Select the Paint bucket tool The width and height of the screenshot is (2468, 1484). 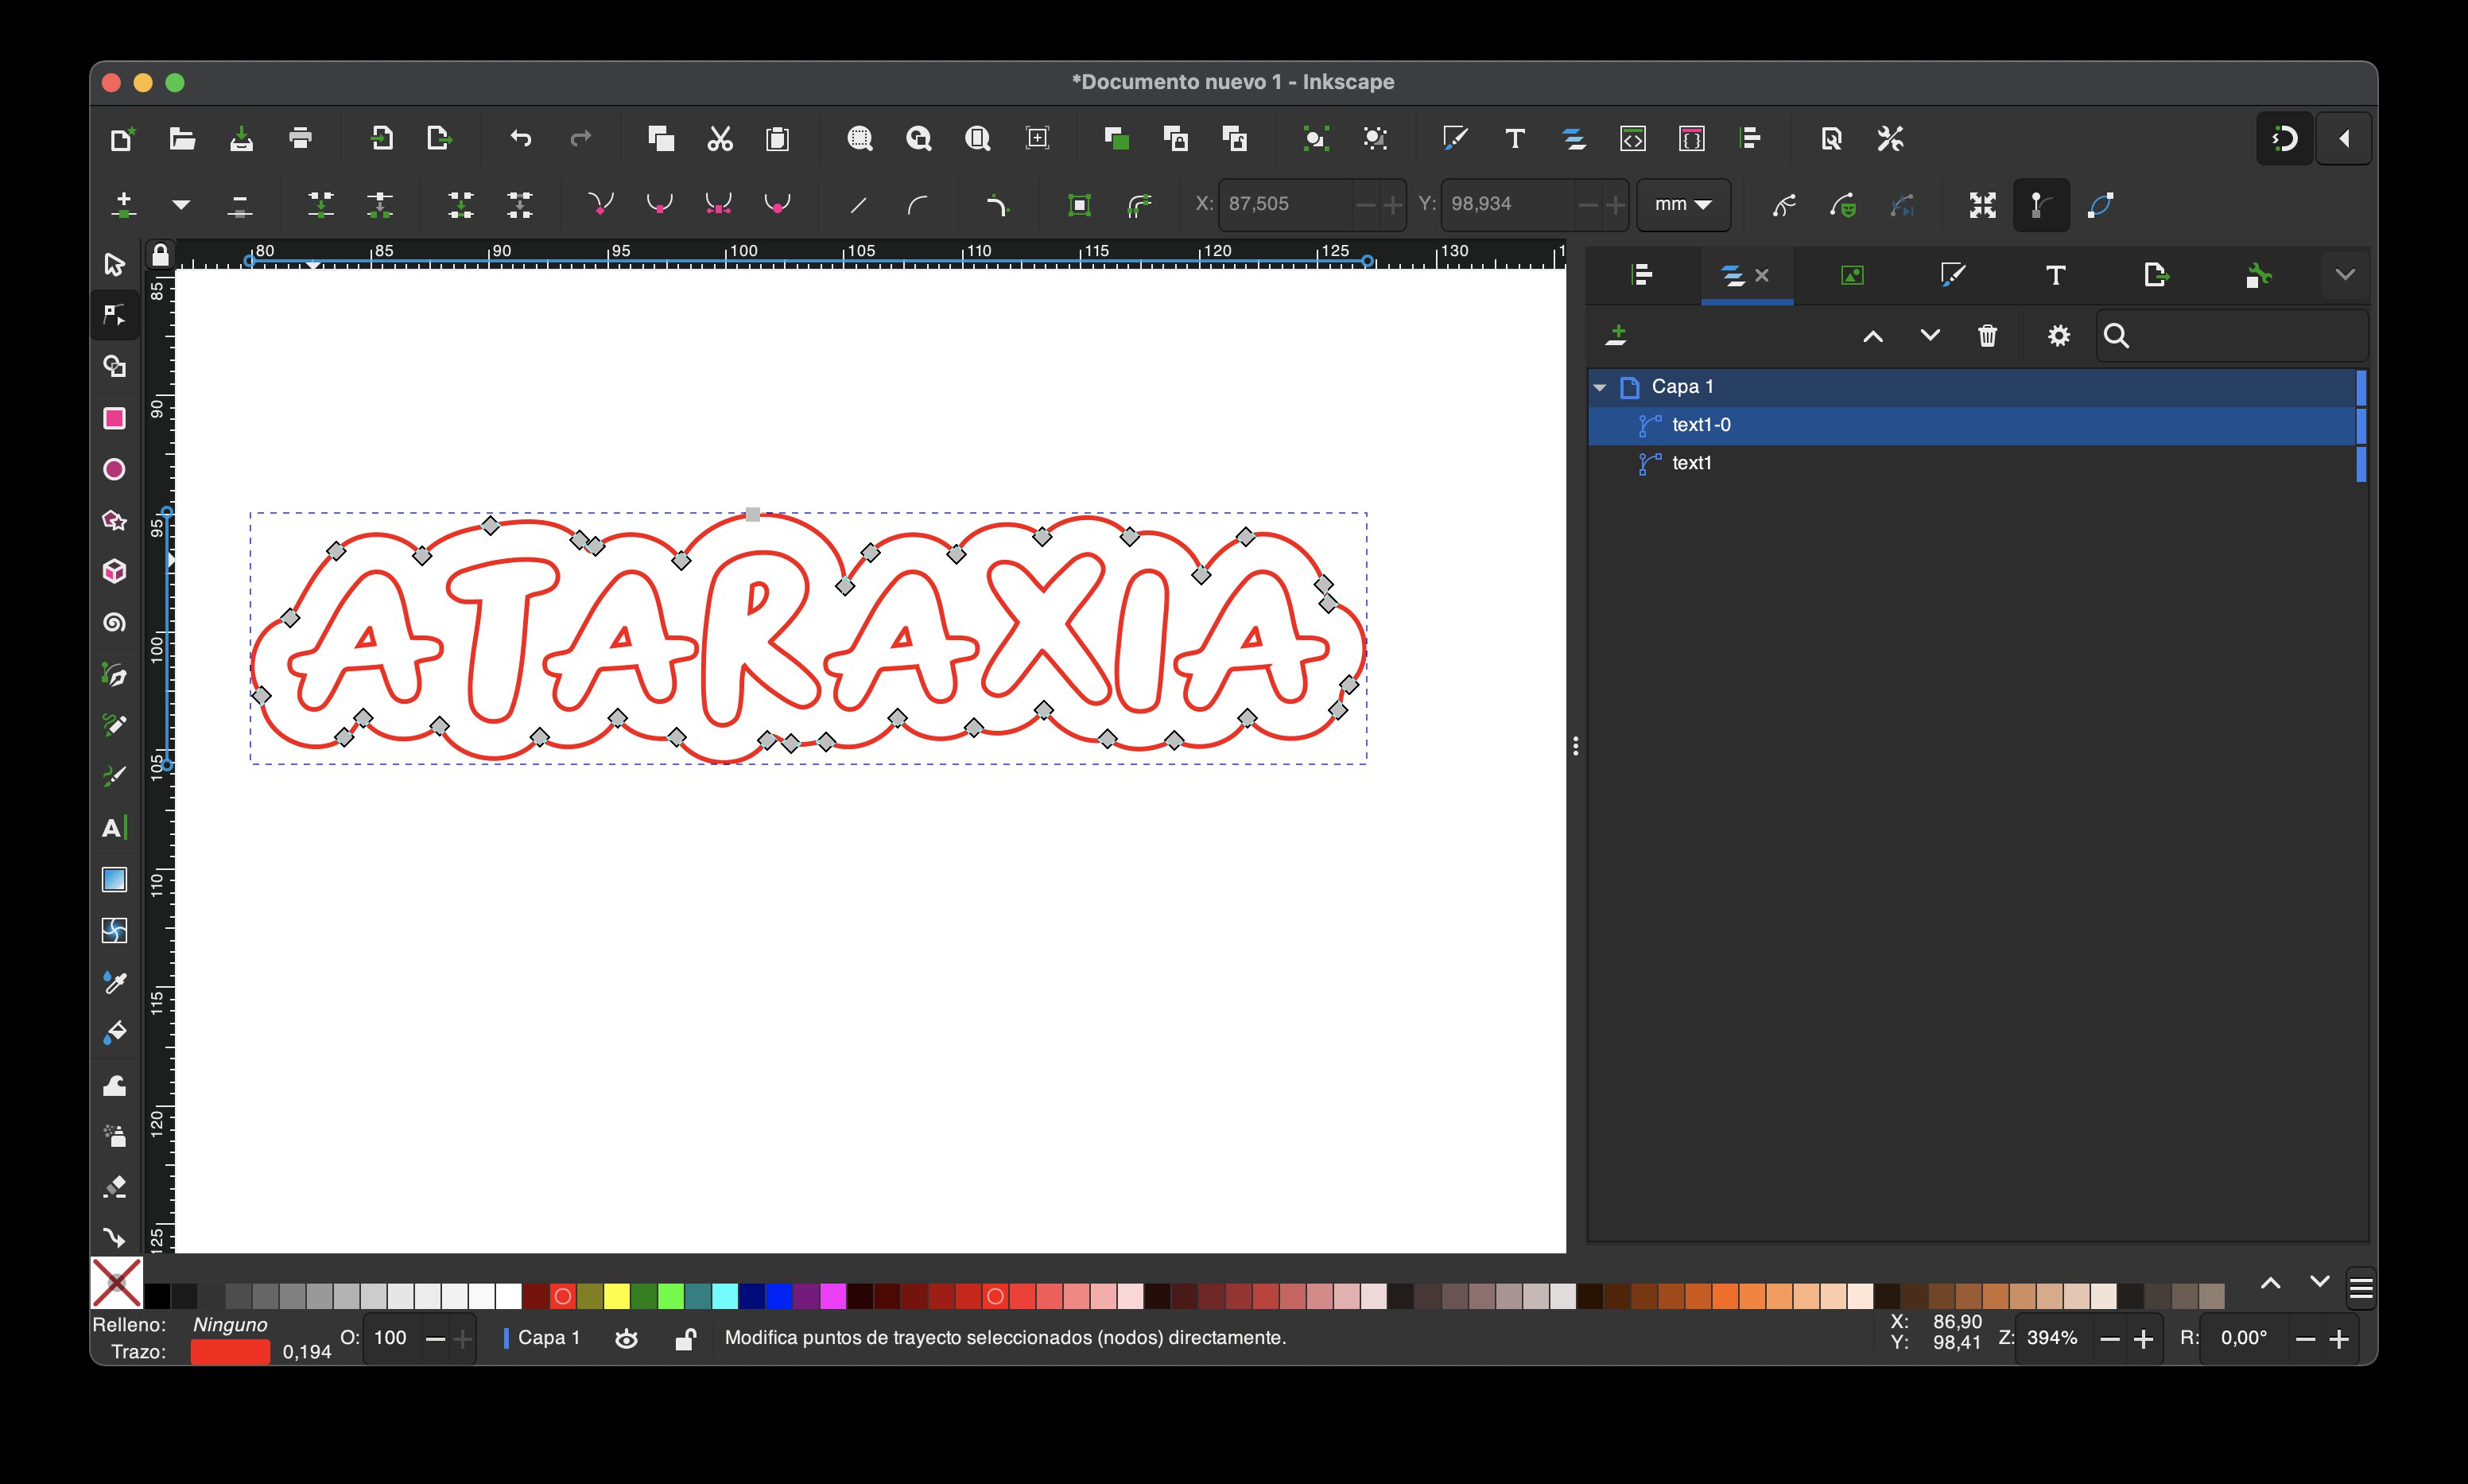[x=114, y=1033]
